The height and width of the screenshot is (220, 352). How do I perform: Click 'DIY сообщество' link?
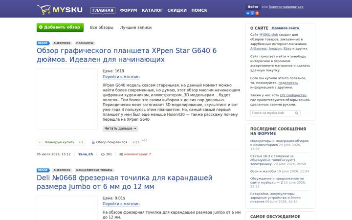(293, 95)
